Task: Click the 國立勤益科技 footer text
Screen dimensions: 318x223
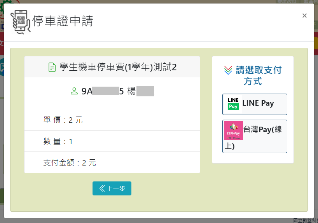Action: click(306, 221)
